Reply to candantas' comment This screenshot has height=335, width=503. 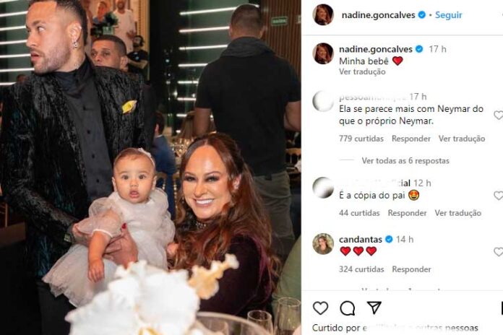(411, 269)
